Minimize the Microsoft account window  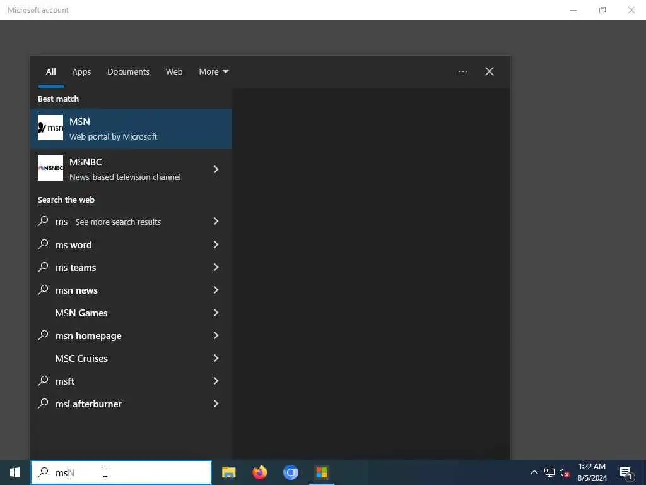pos(573,10)
